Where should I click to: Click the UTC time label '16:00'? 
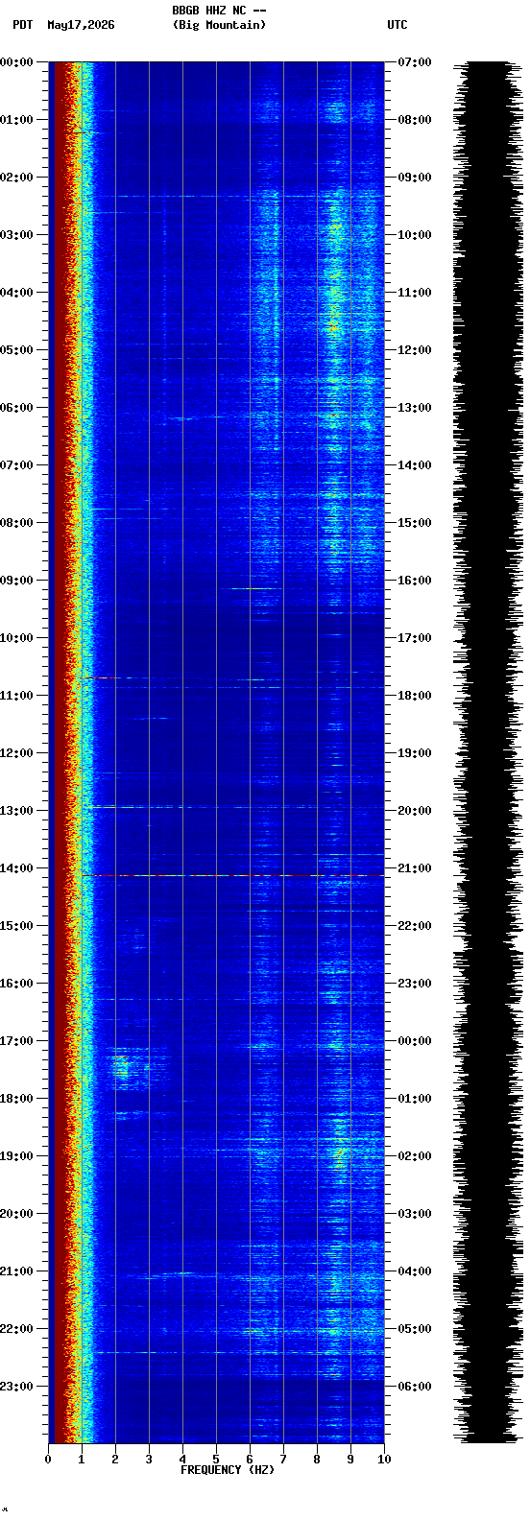415,581
